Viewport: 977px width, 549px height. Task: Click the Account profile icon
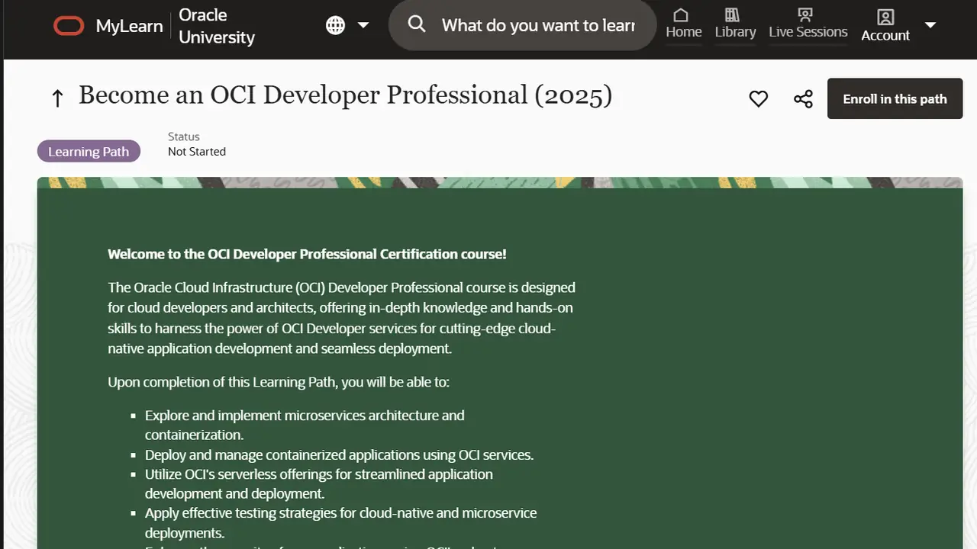[885, 18]
